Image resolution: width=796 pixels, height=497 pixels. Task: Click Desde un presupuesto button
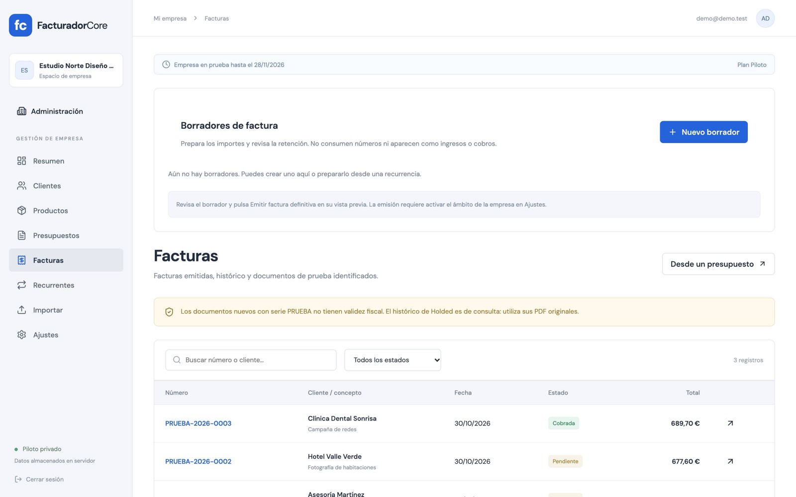point(718,264)
